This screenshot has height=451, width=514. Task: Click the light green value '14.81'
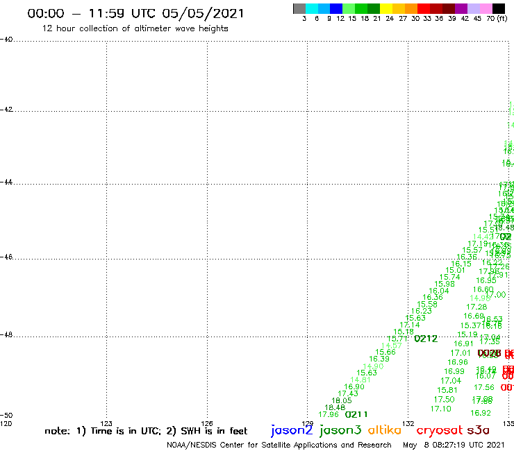tap(360, 380)
